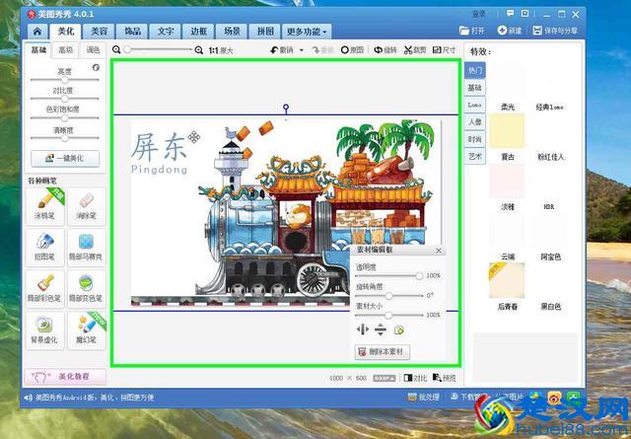631x439 pixels.
Task: Expand the 更多功能 more functions dropdown
Action: [x=307, y=31]
